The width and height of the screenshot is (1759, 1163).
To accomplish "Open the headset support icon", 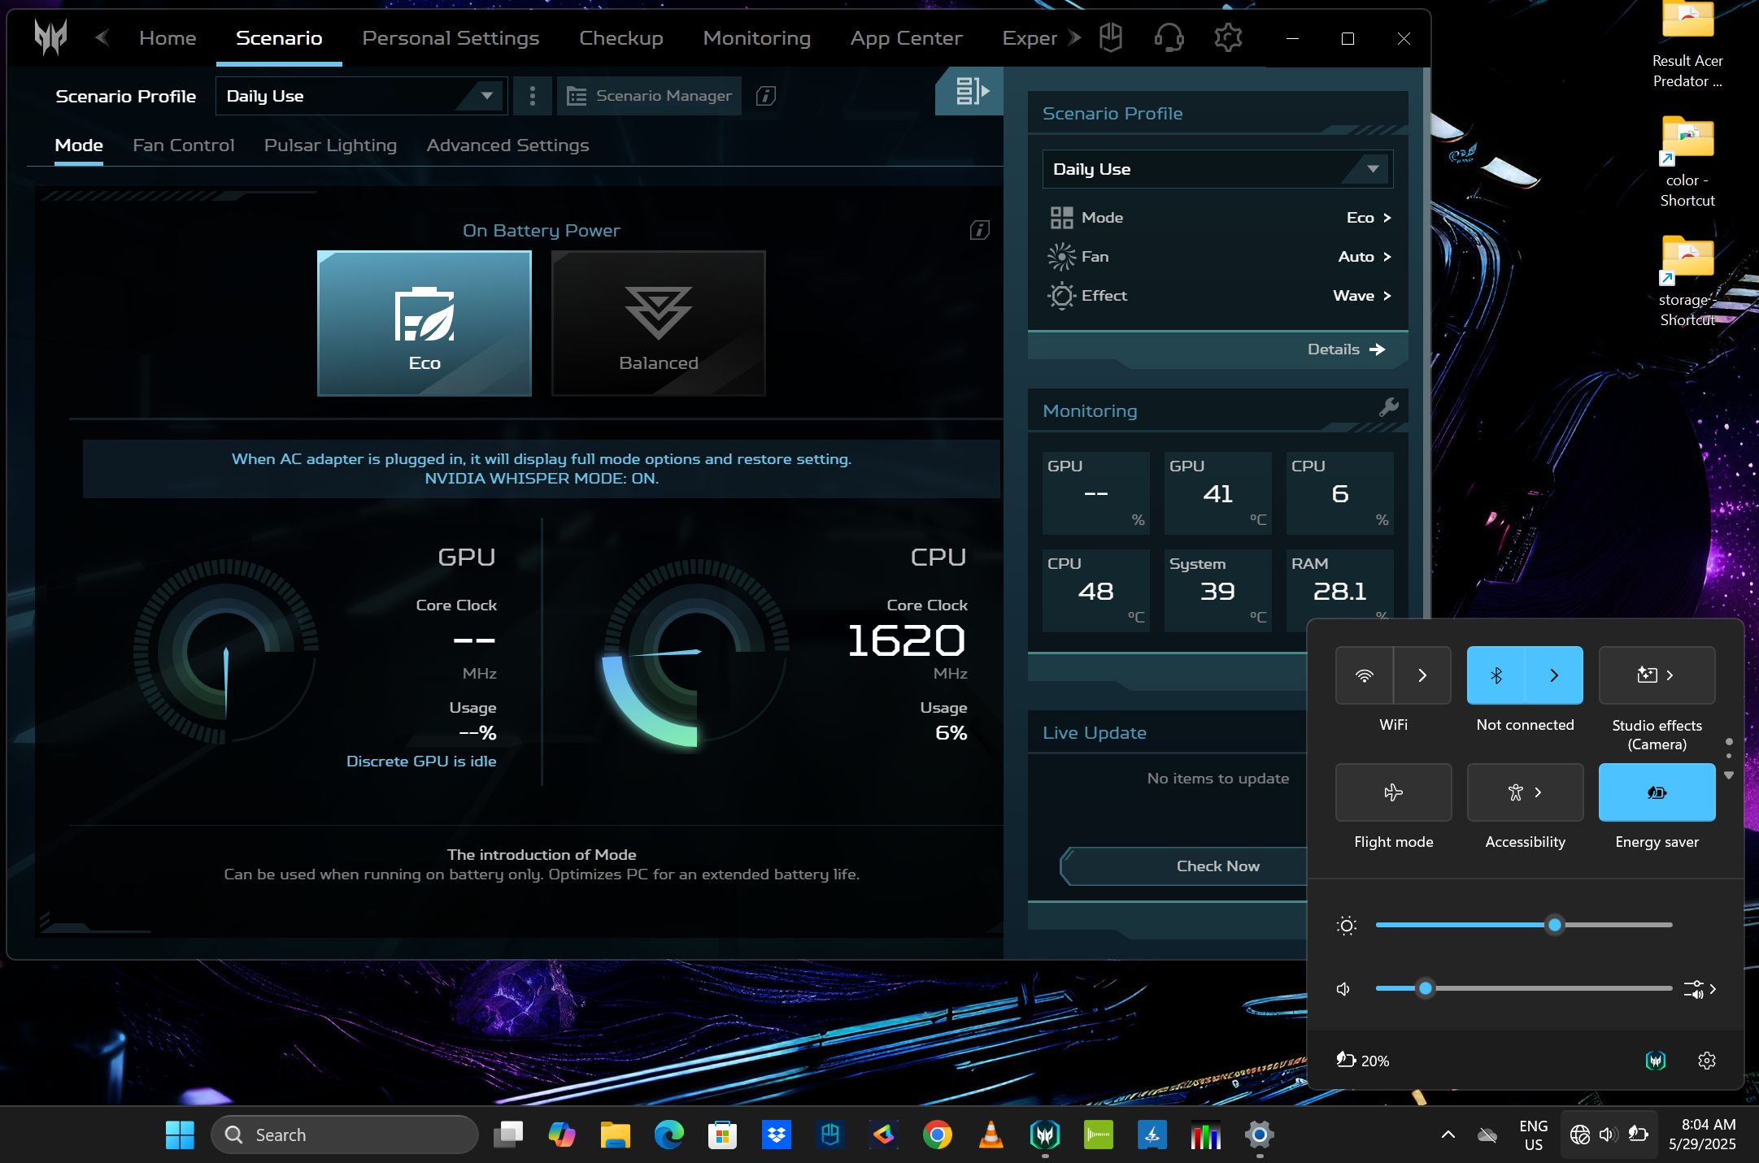I will coord(1169,37).
